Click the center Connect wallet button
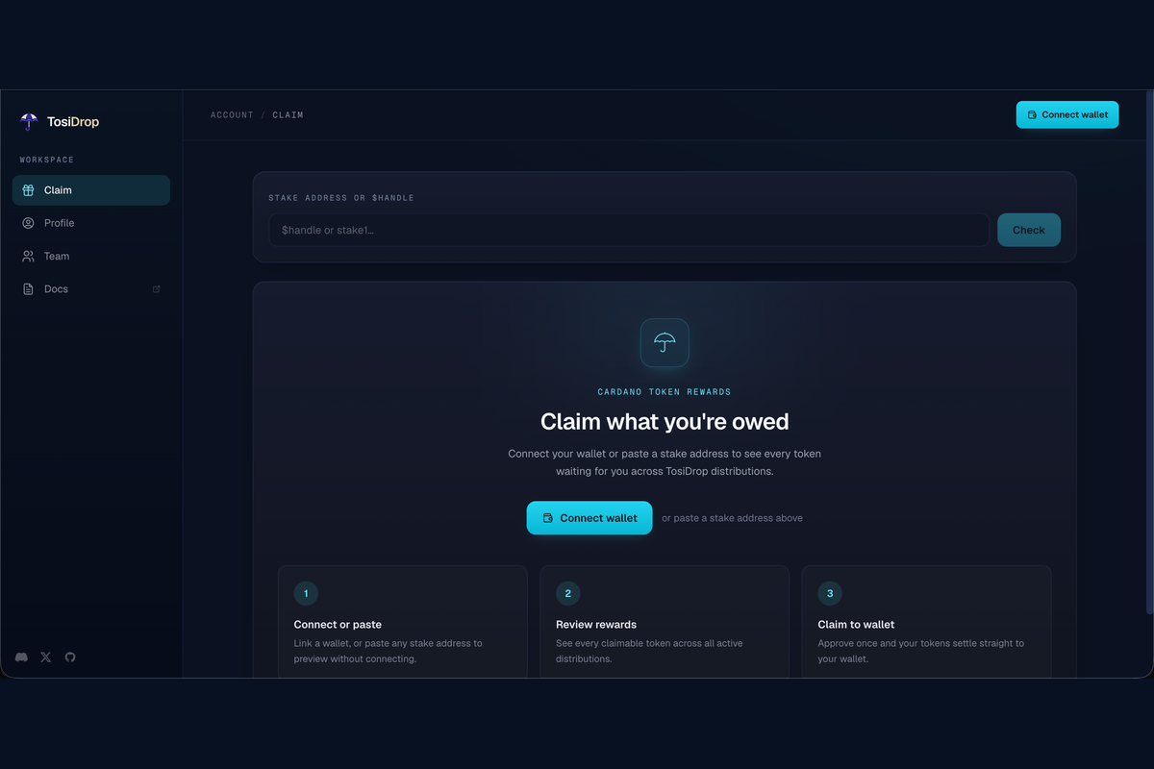 [590, 518]
